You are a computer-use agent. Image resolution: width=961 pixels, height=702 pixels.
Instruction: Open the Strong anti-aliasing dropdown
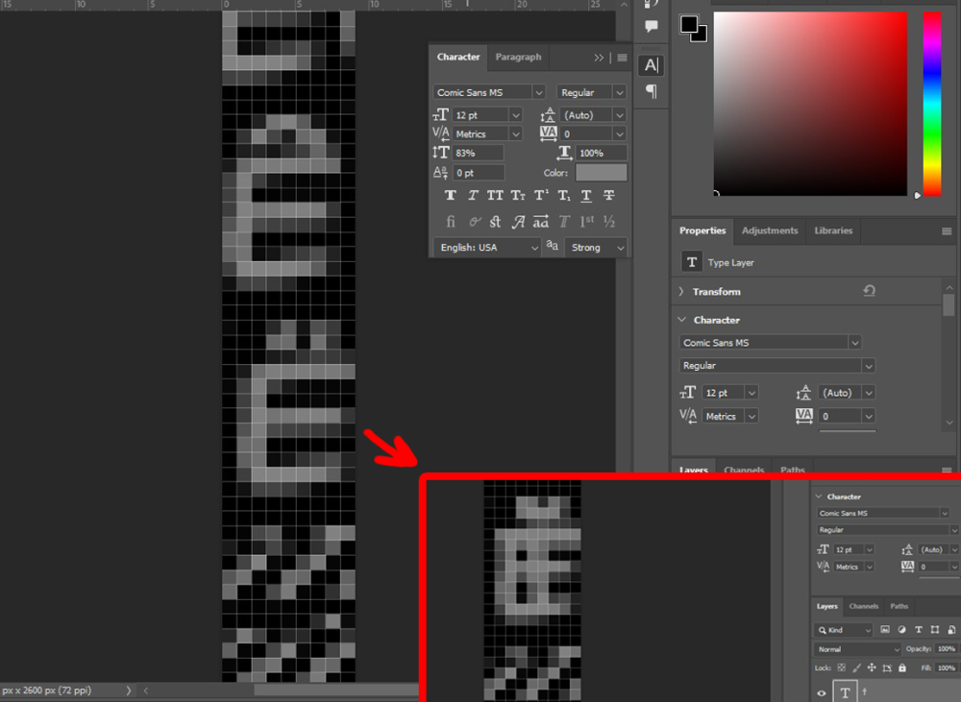tap(594, 248)
